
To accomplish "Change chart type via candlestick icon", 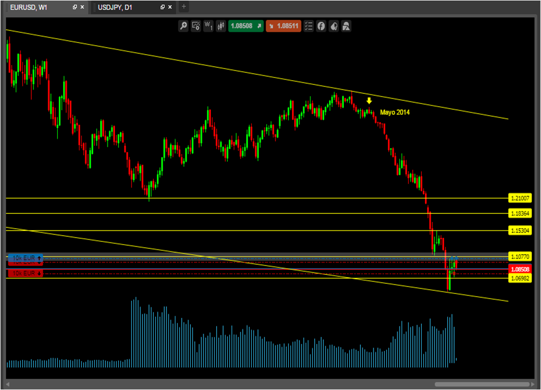I will coord(221,26).
